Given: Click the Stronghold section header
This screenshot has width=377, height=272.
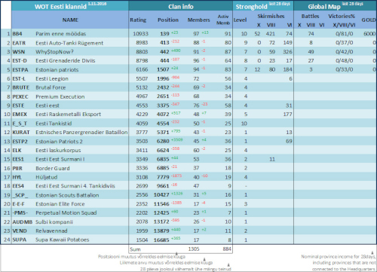Looking at the screenshot, I should coord(251,7).
